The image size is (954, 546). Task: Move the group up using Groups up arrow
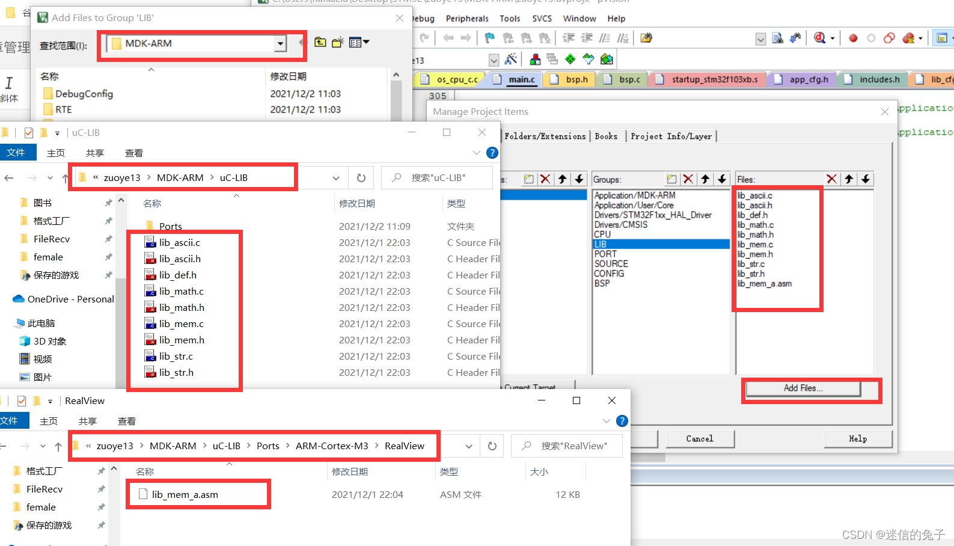coord(705,179)
